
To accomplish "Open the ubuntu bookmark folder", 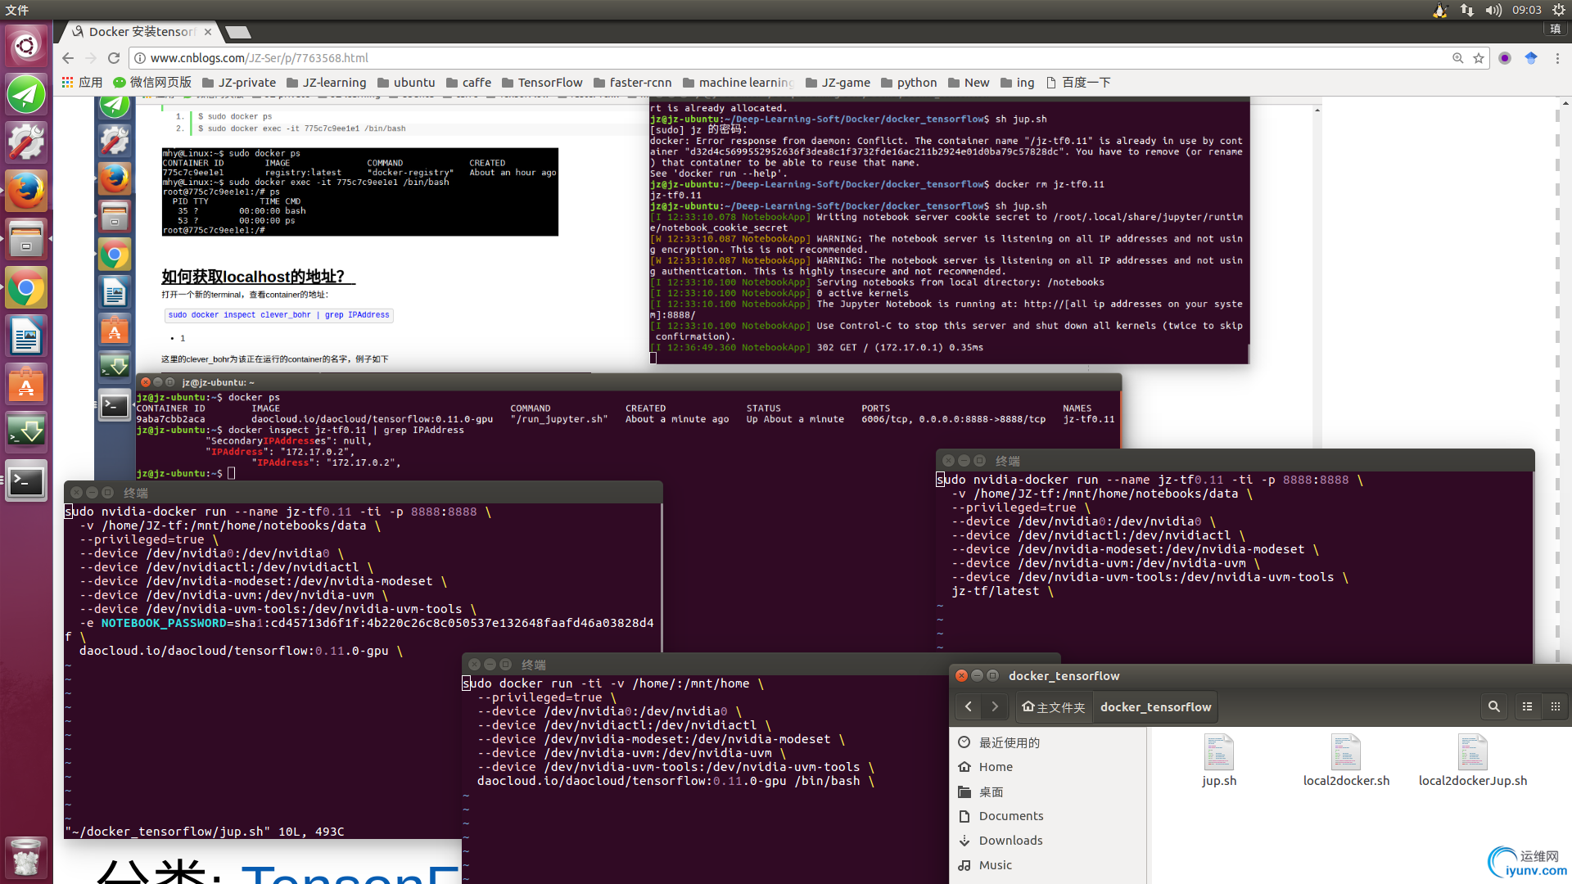I will 406,83.
